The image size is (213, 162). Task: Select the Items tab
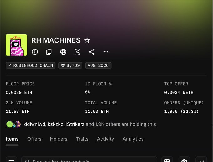point(12,139)
